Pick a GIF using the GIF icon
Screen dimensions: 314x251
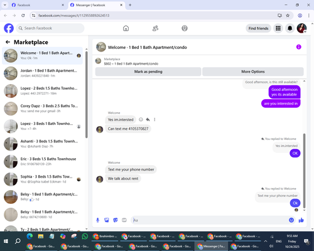(x=124, y=220)
